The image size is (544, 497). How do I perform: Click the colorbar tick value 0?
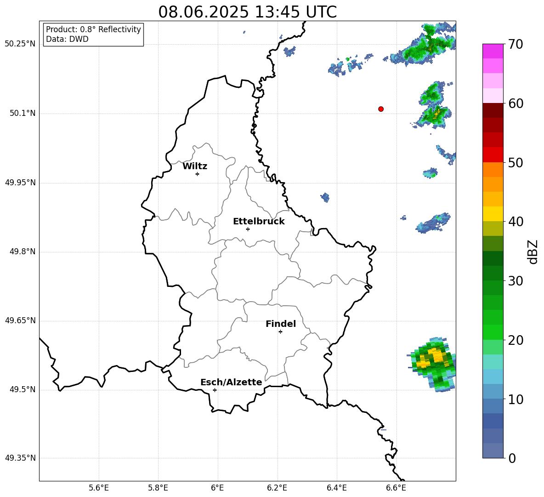pyautogui.click(x=512, y=458)
